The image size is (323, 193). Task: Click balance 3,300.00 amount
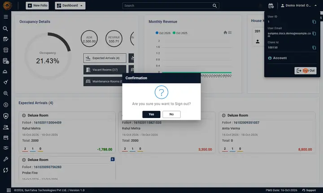click(x=205, y=149)
